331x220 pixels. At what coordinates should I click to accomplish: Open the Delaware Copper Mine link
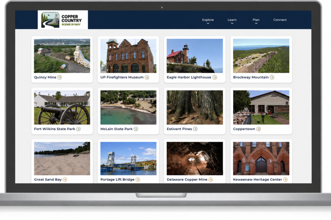187,179
